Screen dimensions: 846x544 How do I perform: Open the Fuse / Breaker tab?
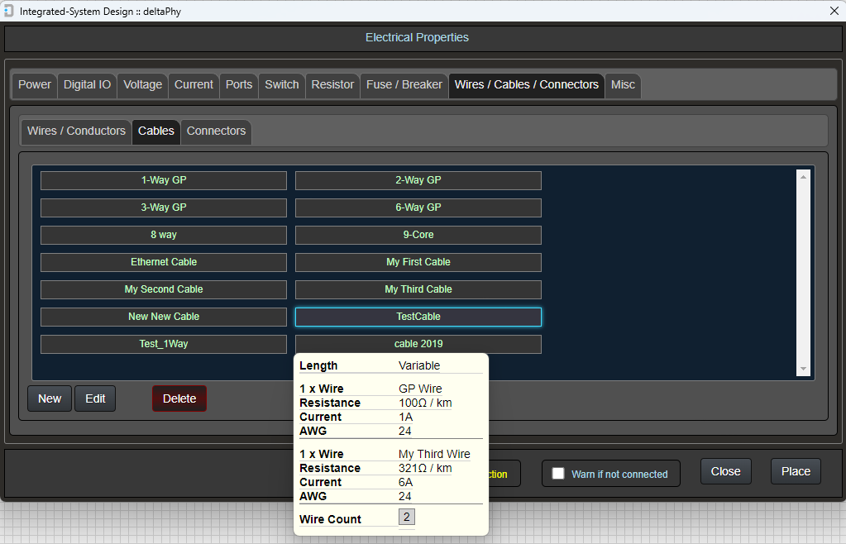404,84
